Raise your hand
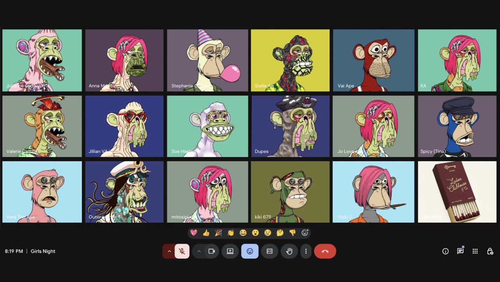The width and height of the screenshot is (500, 282). pos(289,251)
